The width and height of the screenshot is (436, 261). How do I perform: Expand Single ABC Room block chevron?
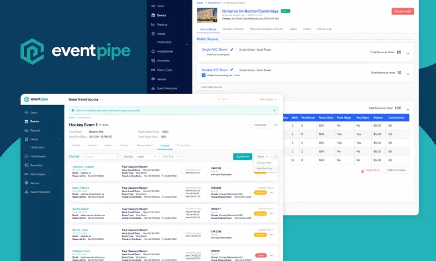coord(408,53)
